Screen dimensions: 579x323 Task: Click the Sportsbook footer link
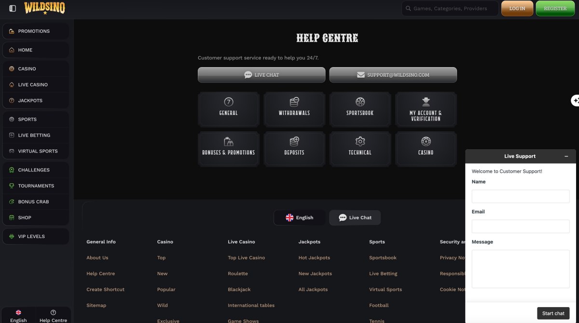(x=383, y=258)
